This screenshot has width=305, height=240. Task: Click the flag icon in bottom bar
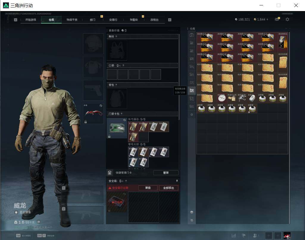click(244, 236)
